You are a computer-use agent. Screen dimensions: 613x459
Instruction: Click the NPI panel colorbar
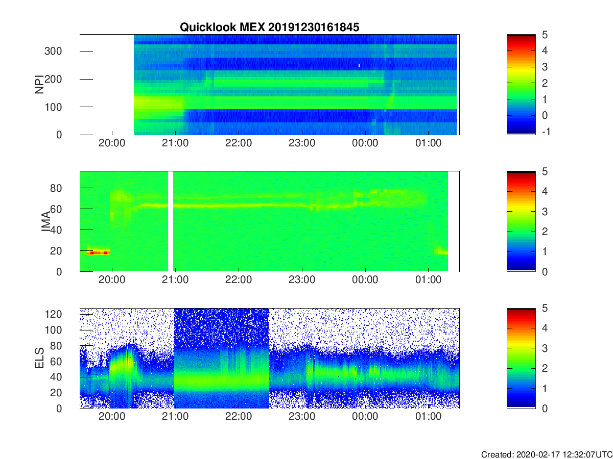pos(521,85)
